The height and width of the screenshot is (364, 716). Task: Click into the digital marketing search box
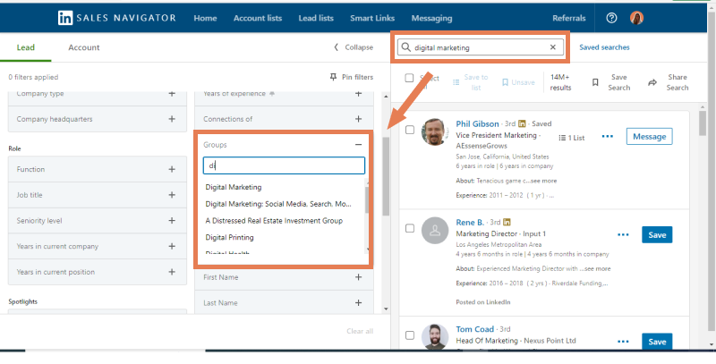point(480,47)
